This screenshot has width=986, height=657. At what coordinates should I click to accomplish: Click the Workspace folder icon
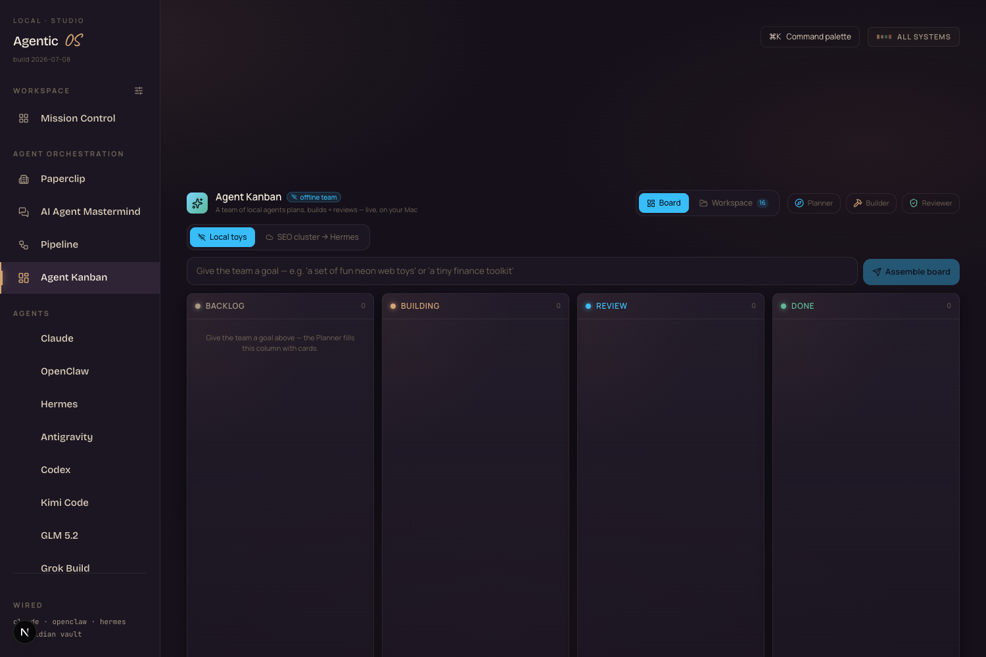coord(703,203)
